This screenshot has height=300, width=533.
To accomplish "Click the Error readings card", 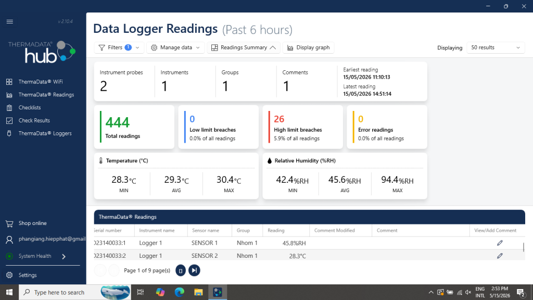I will (387, 127).
